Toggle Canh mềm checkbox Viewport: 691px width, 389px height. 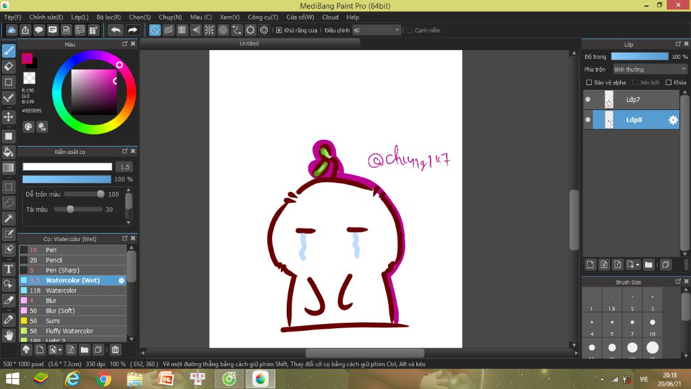coord(410,30)
